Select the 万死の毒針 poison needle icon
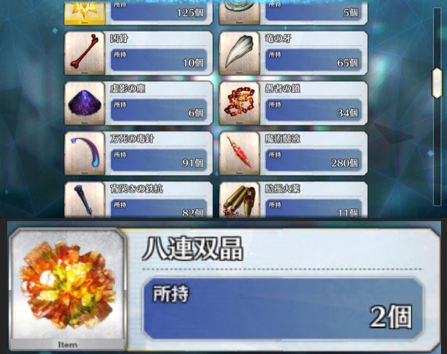 click(85, 153)
